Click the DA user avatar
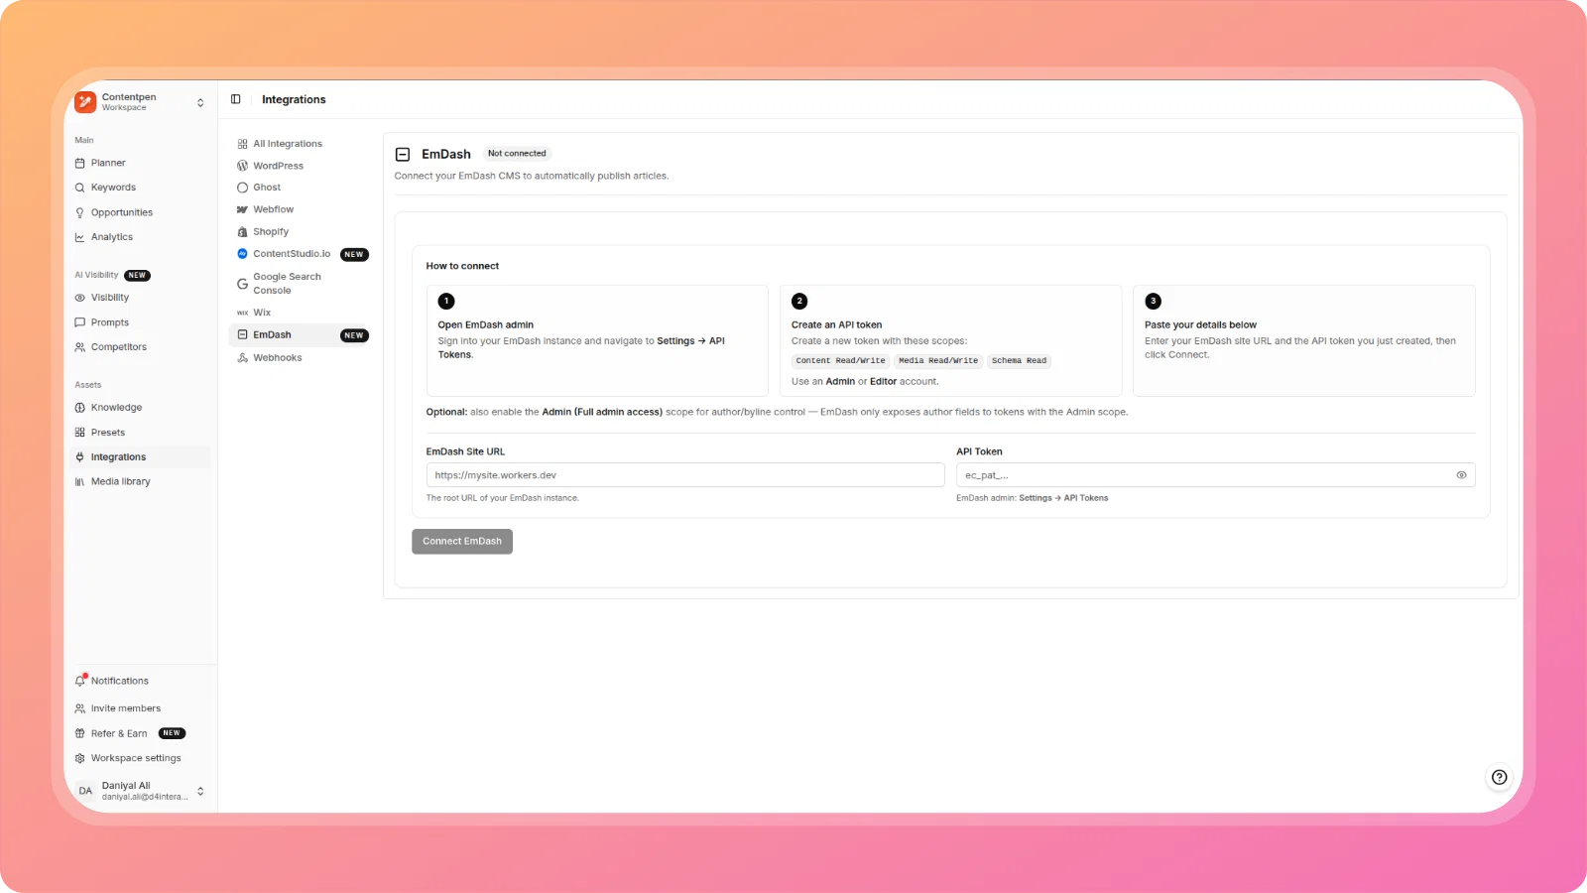 pyautogui.click(x=85, y=791)
